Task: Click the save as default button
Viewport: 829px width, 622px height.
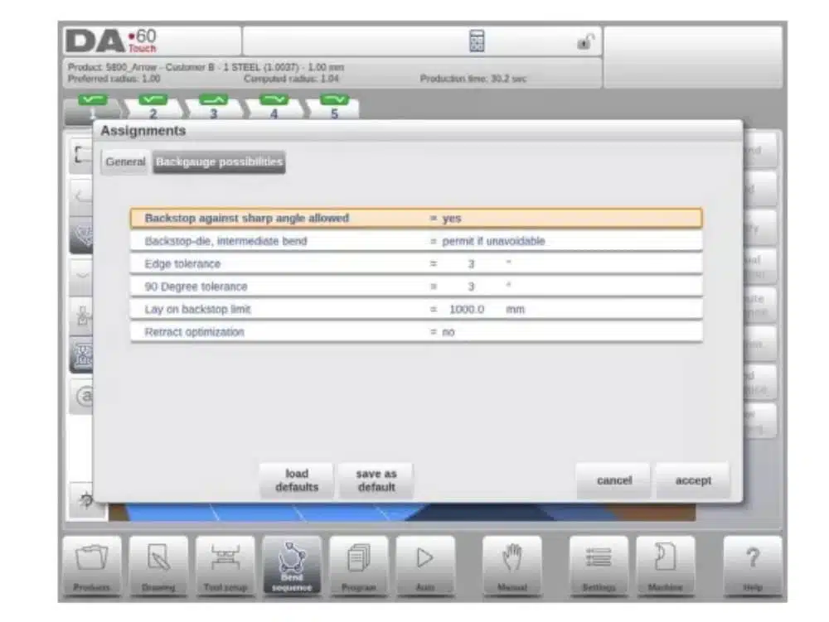Action: pyautogui.click(x=376, y=480)
